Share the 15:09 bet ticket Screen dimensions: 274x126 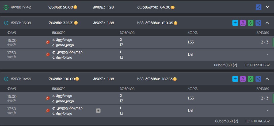(258, 23)
